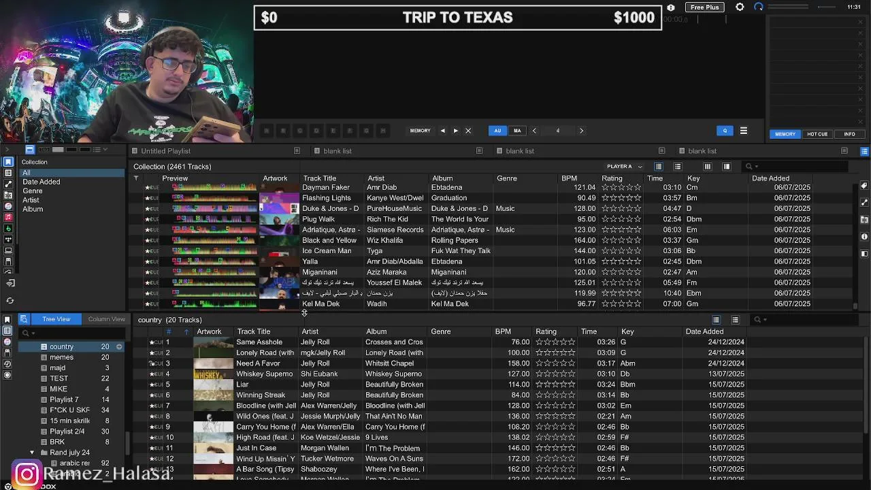Toggle the lower panel artwork view icon
The image size is (871, 490).
(x=735, y=320)
